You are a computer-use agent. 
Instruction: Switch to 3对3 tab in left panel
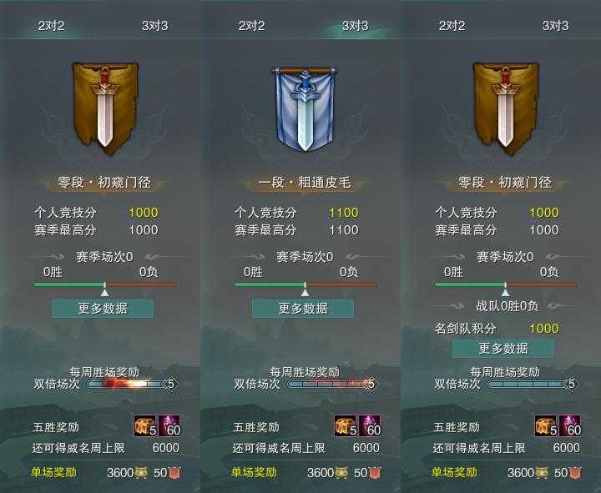pyautogui.click(x=155, y=26)
